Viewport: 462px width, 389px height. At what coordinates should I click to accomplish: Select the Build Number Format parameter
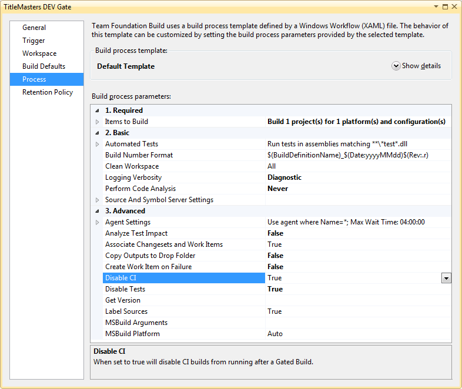tap(184, 155)
